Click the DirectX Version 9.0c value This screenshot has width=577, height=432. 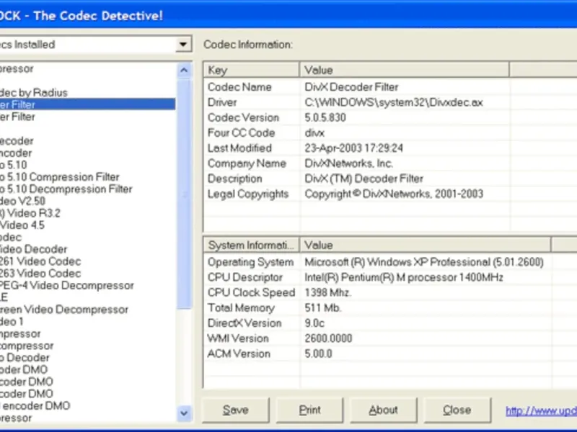click(x=314, y=323)
